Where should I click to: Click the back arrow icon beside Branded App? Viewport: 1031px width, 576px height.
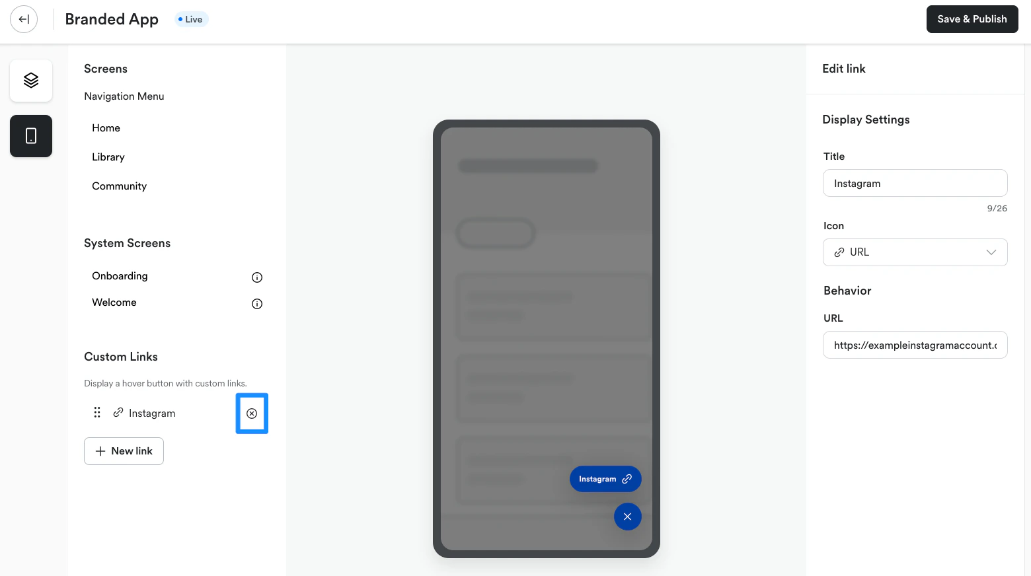tap(24, 19)
